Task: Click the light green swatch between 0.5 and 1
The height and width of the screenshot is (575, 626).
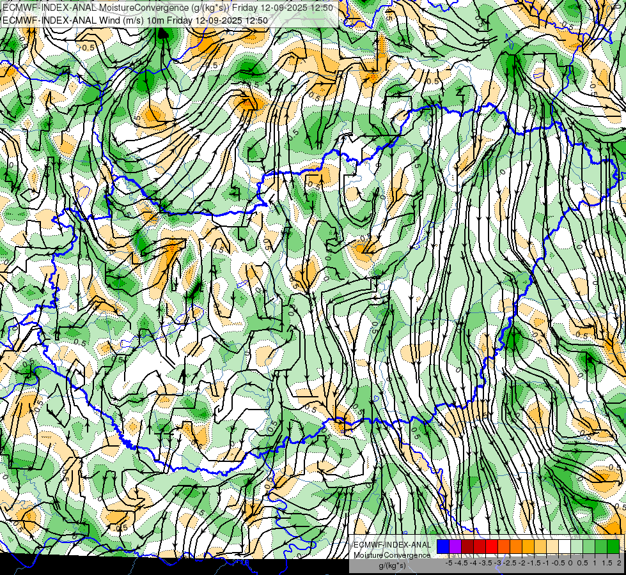Action: pyautogui.click(x=589, y=546)
